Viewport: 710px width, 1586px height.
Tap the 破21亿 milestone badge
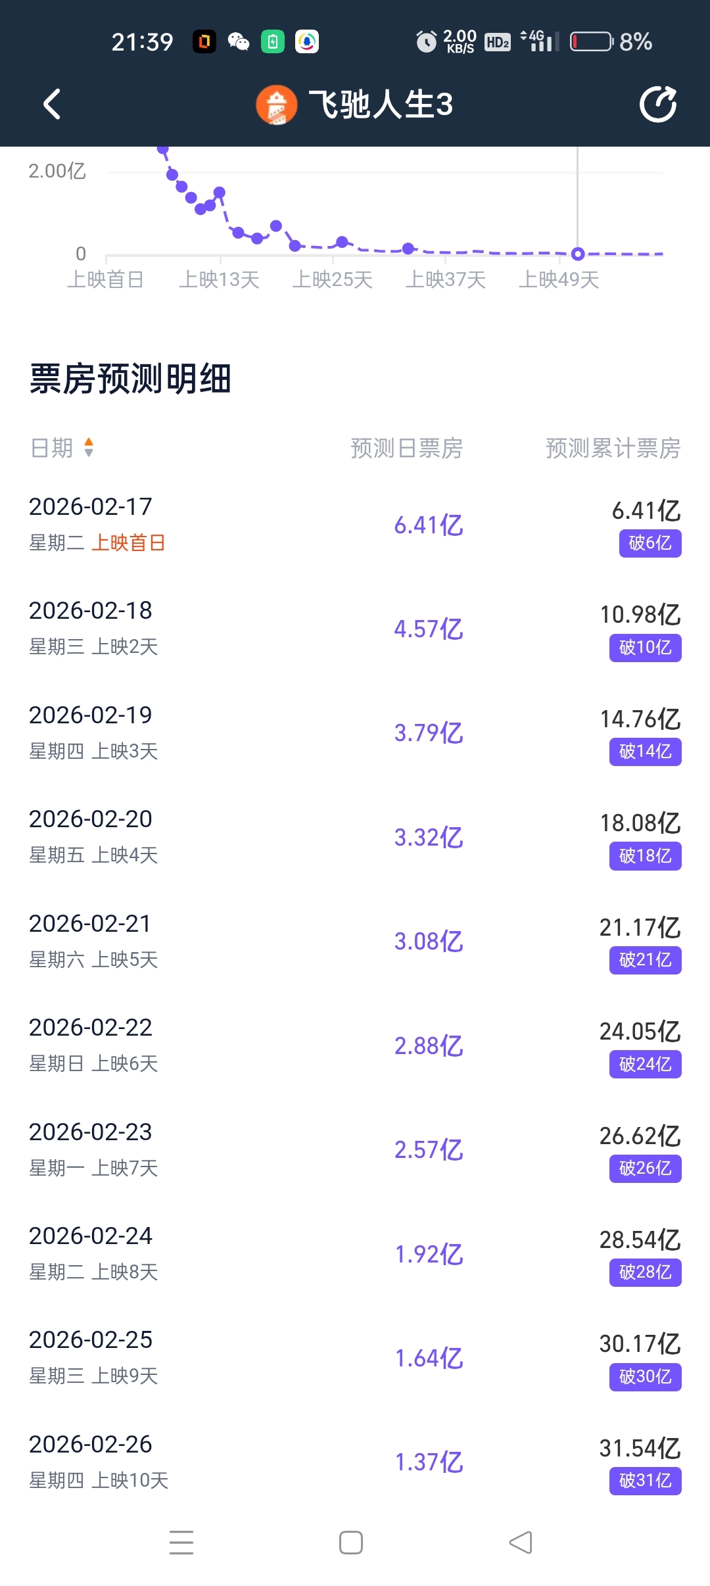coord(645,960)
